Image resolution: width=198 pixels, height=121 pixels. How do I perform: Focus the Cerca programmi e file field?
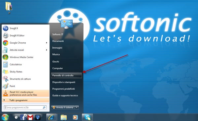click(x=25, y=108)
